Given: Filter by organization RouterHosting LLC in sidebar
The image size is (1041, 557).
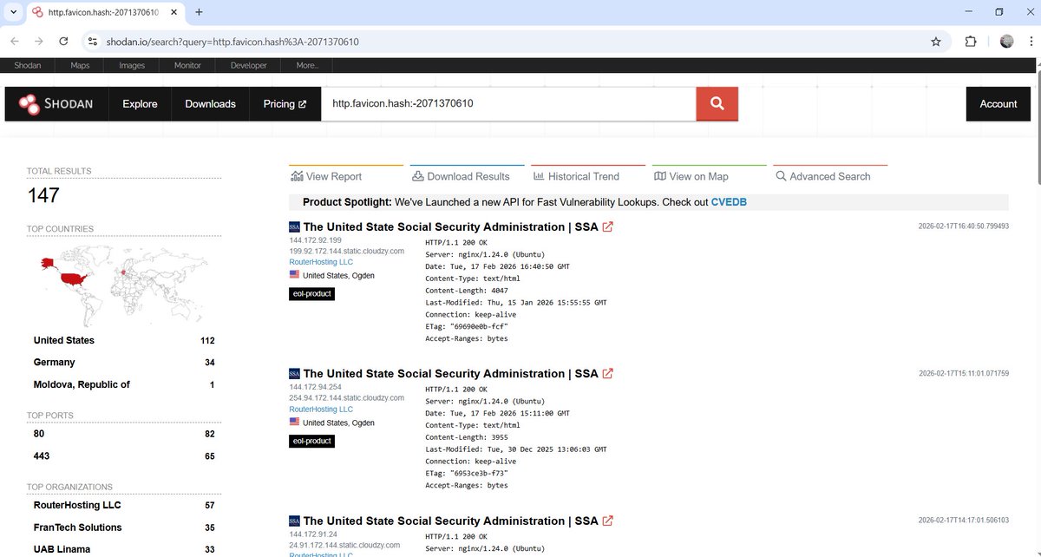Looking at the screenshot, I should [x=77, y=505].
